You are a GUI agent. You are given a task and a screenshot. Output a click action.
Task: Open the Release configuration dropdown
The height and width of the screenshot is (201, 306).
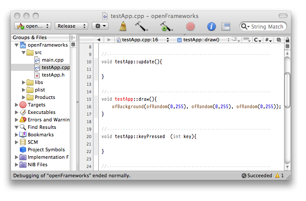point(71,26)
